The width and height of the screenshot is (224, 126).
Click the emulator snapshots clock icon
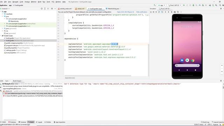tap(178, 12)
